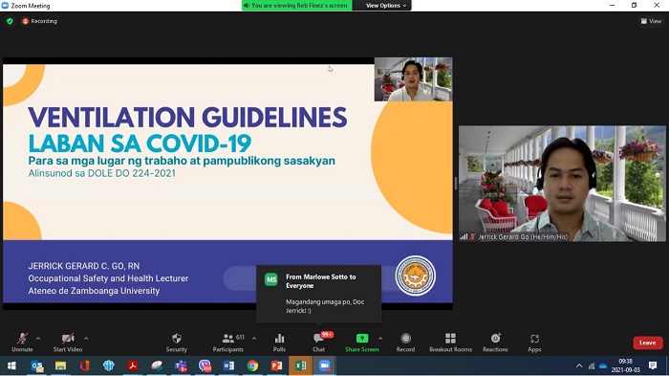Open PowerPoint from the taskbar

pos(276,365)
